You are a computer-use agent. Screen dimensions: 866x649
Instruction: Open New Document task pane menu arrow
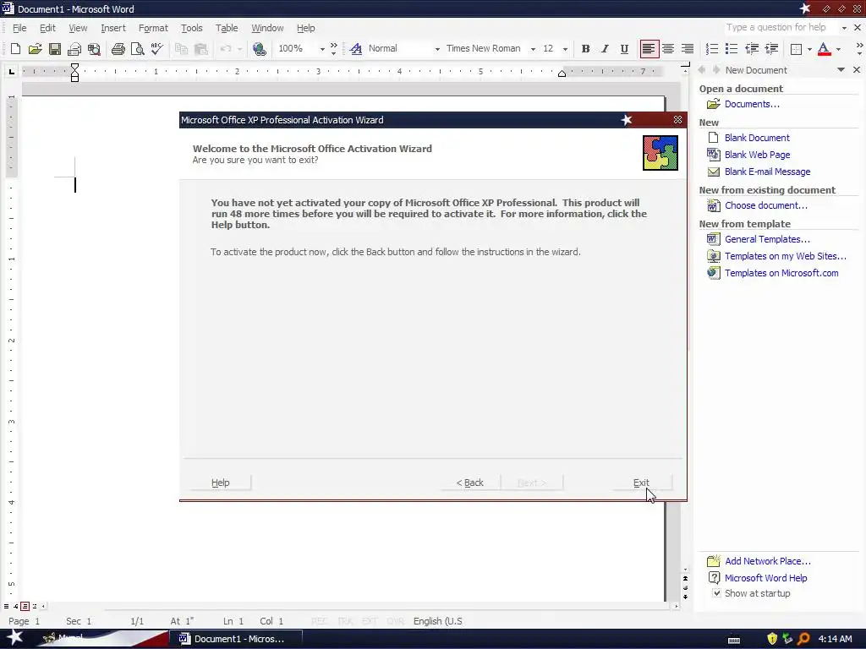pyautogui.click(x=841, y=69)
